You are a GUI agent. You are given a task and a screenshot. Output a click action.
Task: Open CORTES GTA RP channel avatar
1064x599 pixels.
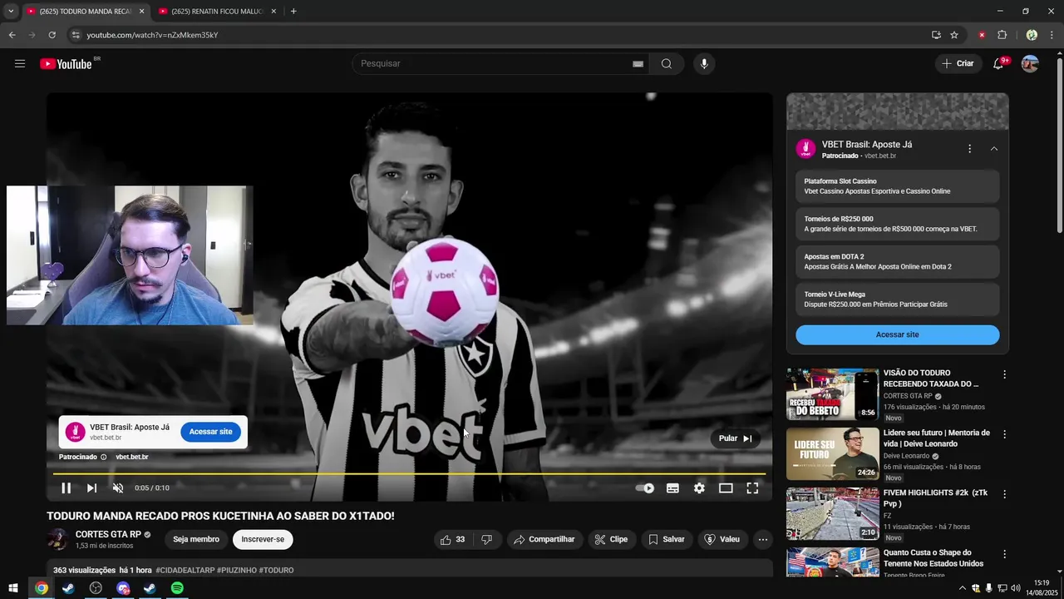click(x=57, y=539)
